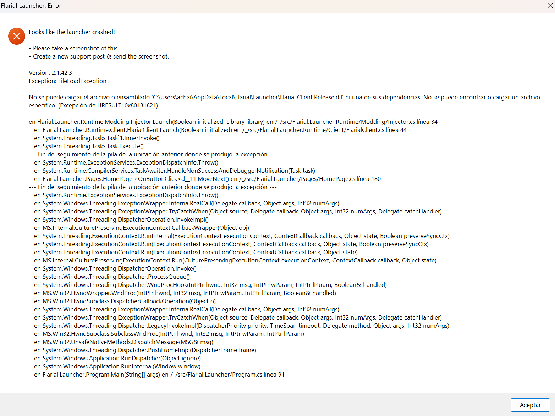Click the red error X icon
This screenshot has height=416, width=555.
pos(17,36)
